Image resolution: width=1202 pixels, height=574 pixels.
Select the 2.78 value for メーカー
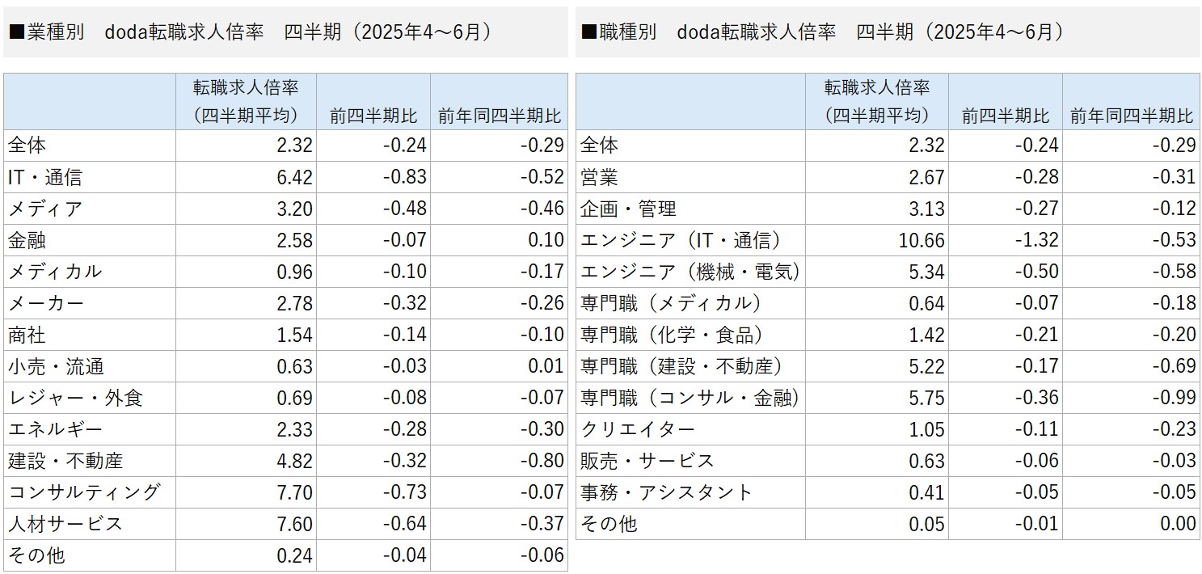(x=294, y=303)
